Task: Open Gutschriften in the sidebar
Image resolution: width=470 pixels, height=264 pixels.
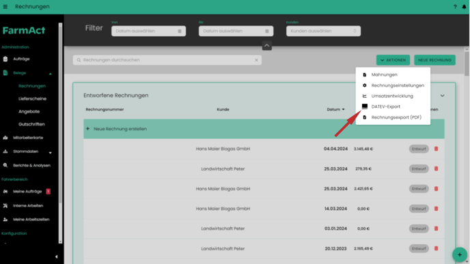Action: (x=31, y=124)
